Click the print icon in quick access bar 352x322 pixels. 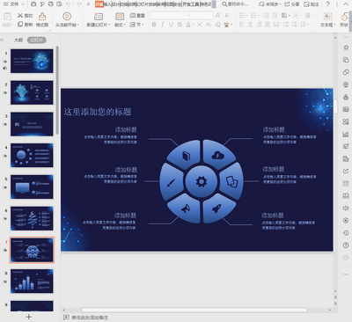point(51,4)
